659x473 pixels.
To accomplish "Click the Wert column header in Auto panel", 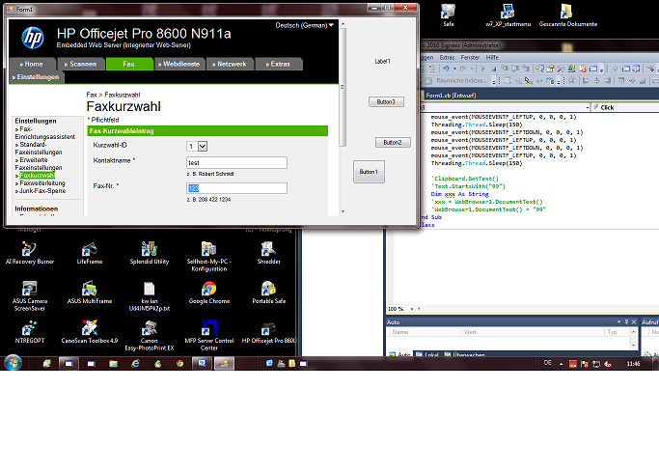I will point(532,332).
